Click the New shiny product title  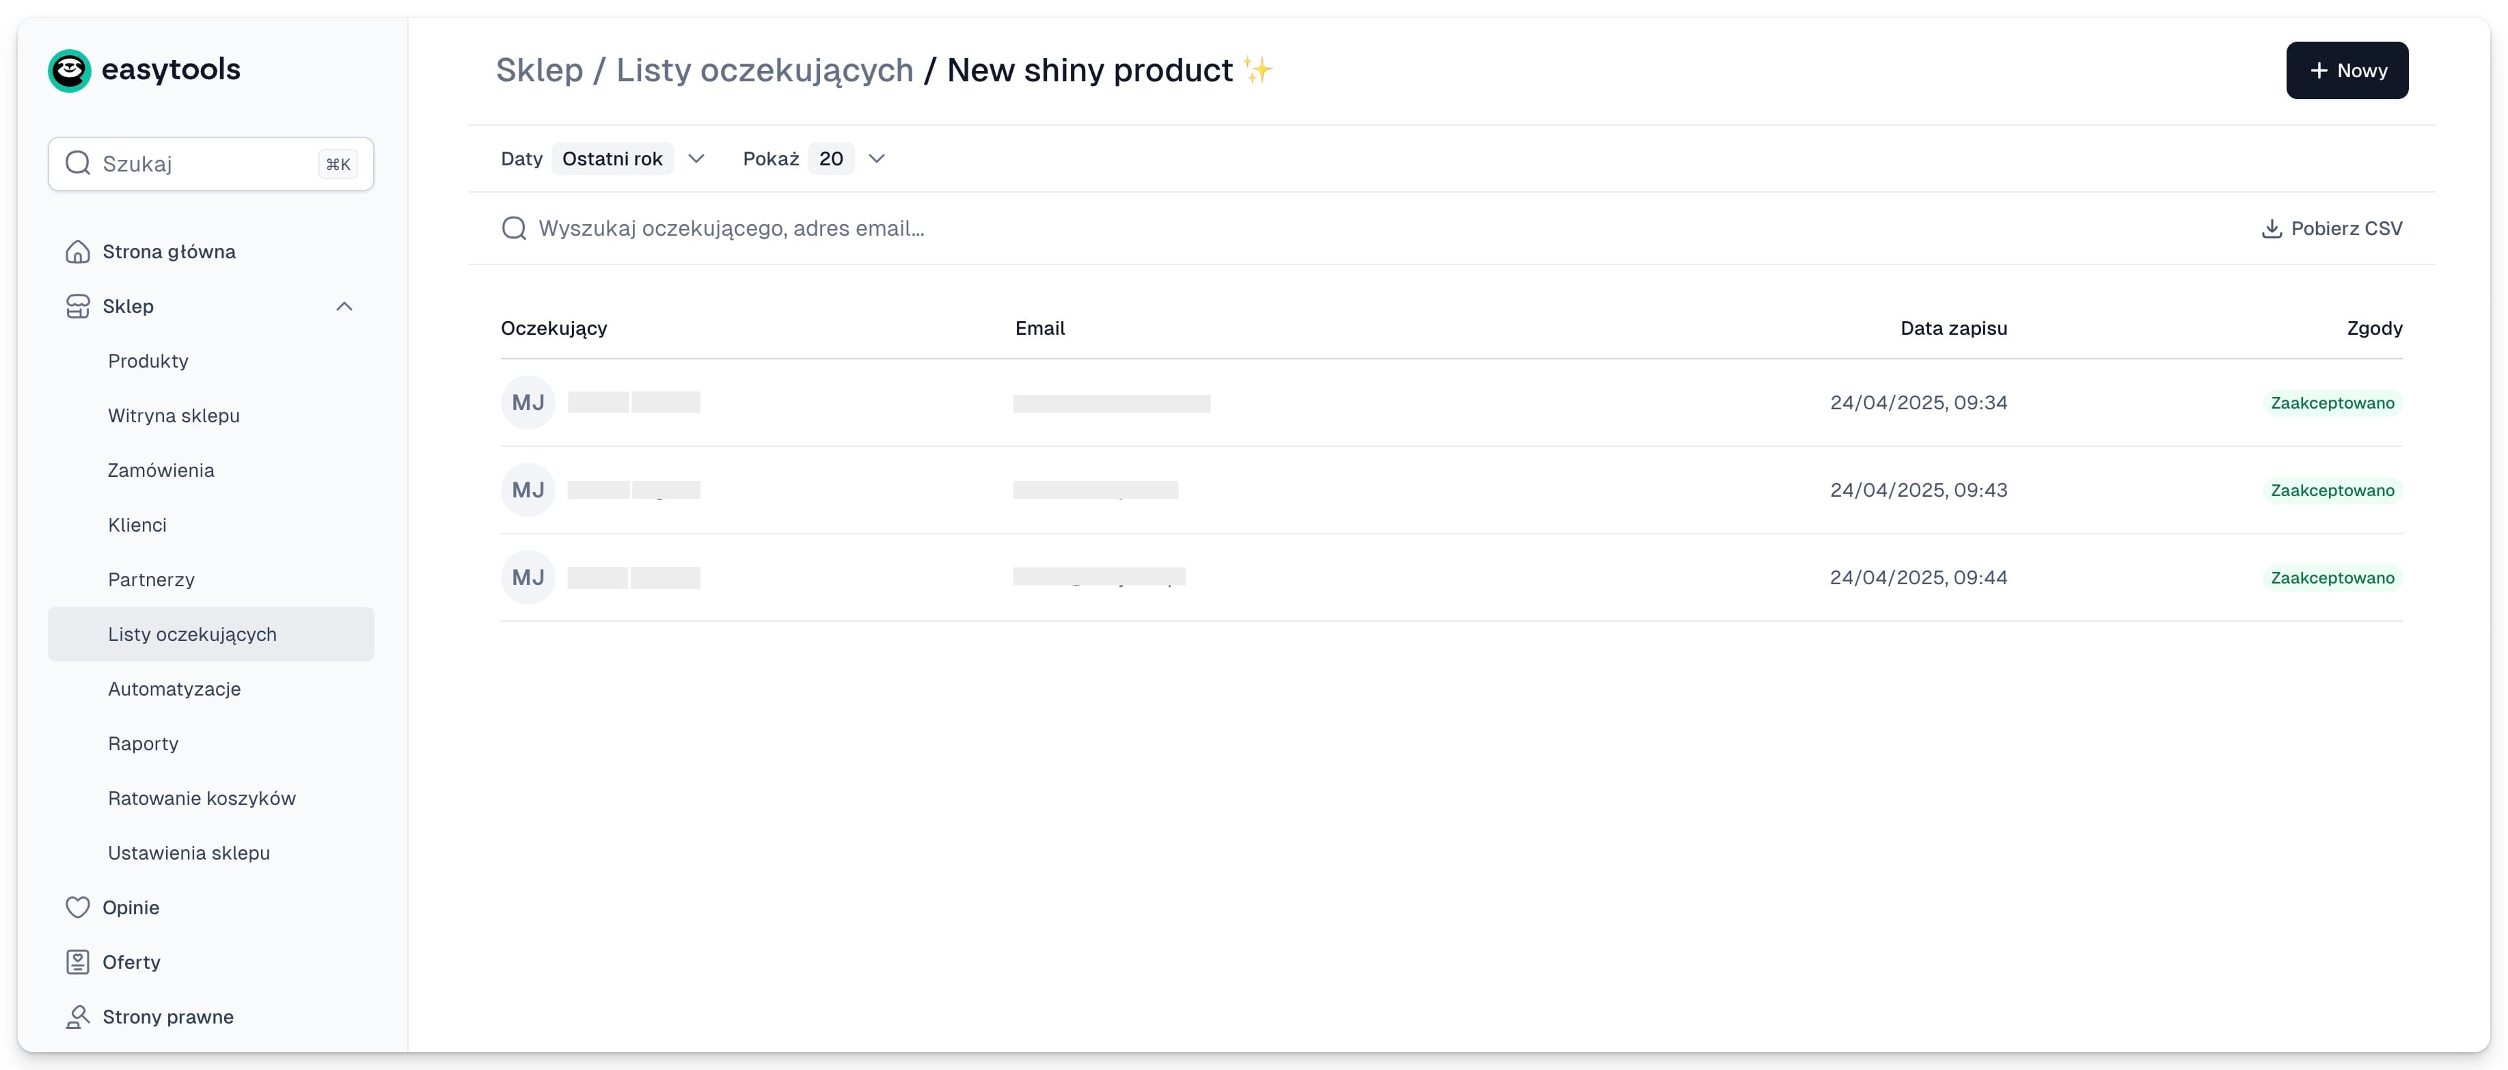1109,71
